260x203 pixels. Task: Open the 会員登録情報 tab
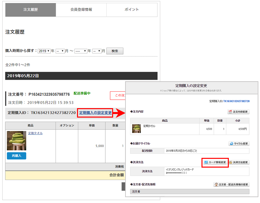pyautogui.click(x=81, y=10)
